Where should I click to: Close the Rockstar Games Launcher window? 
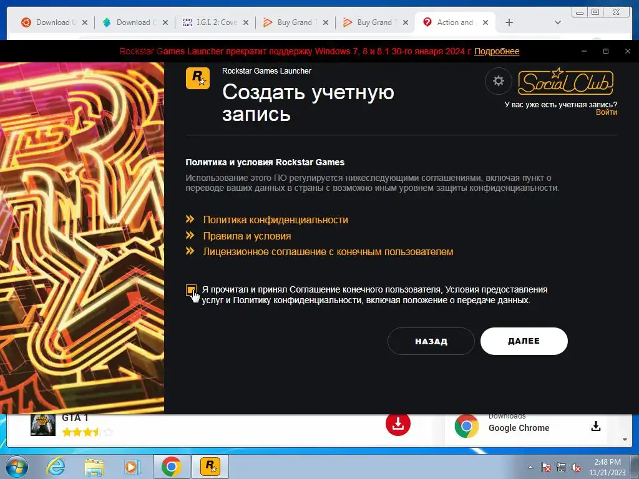[628, 51]
